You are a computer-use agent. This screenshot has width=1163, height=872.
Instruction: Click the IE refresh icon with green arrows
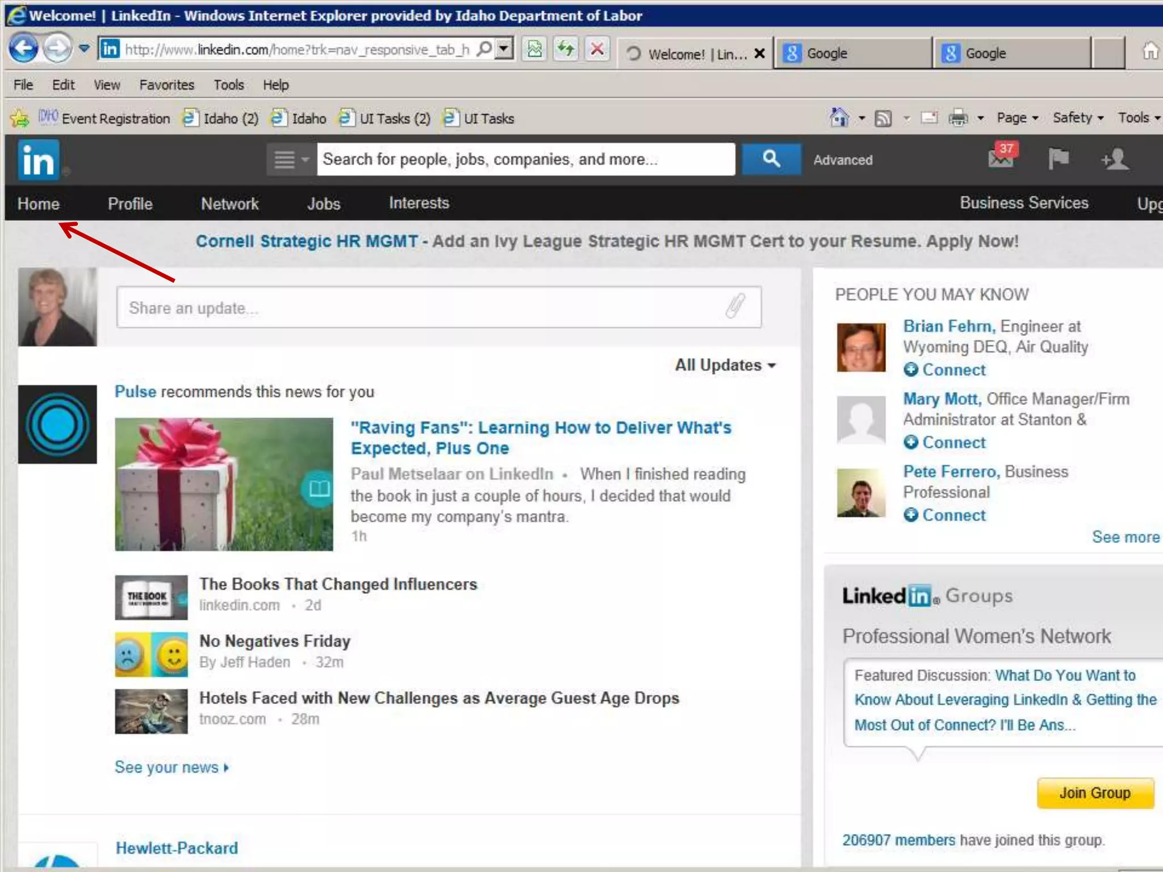pos(566,49)
